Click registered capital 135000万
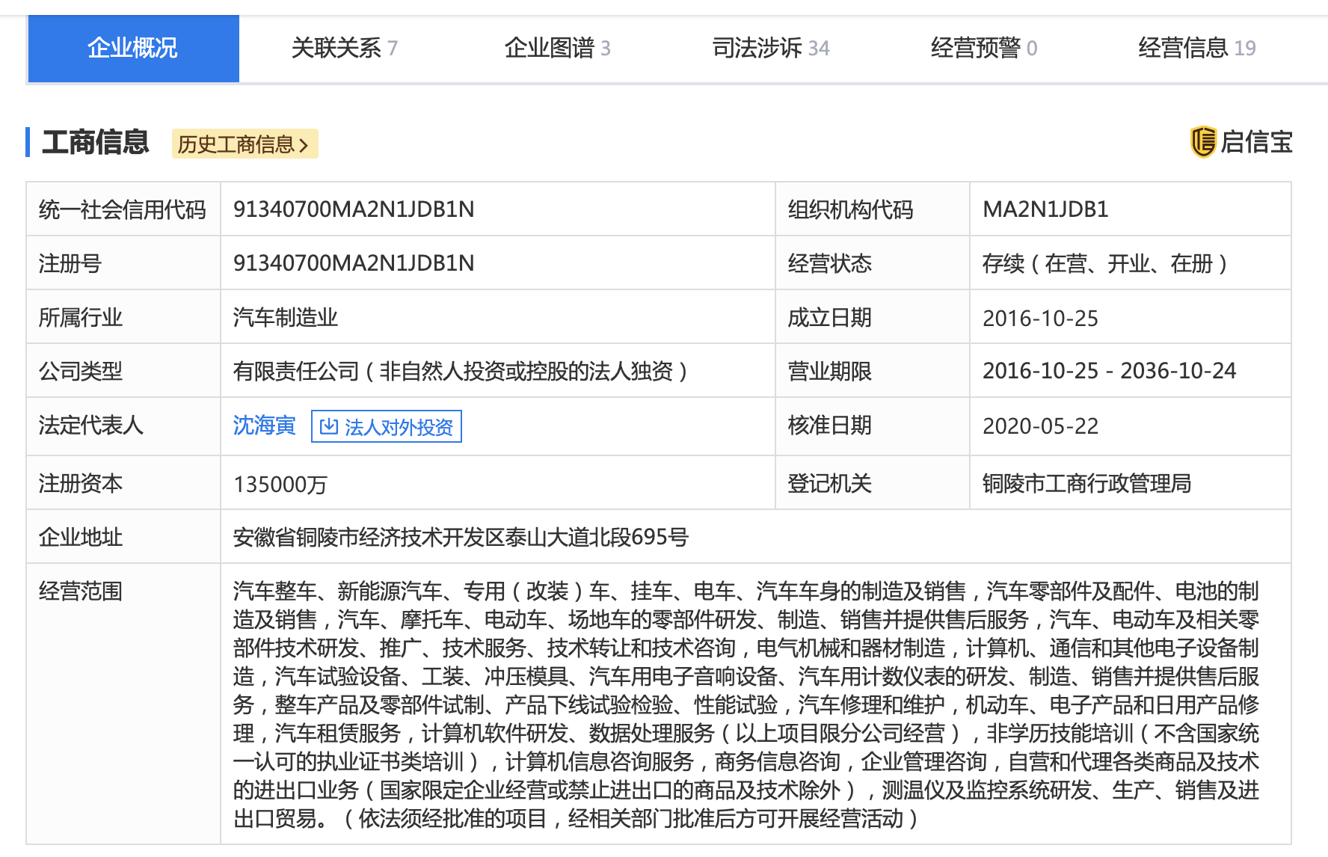 [280, 484]
